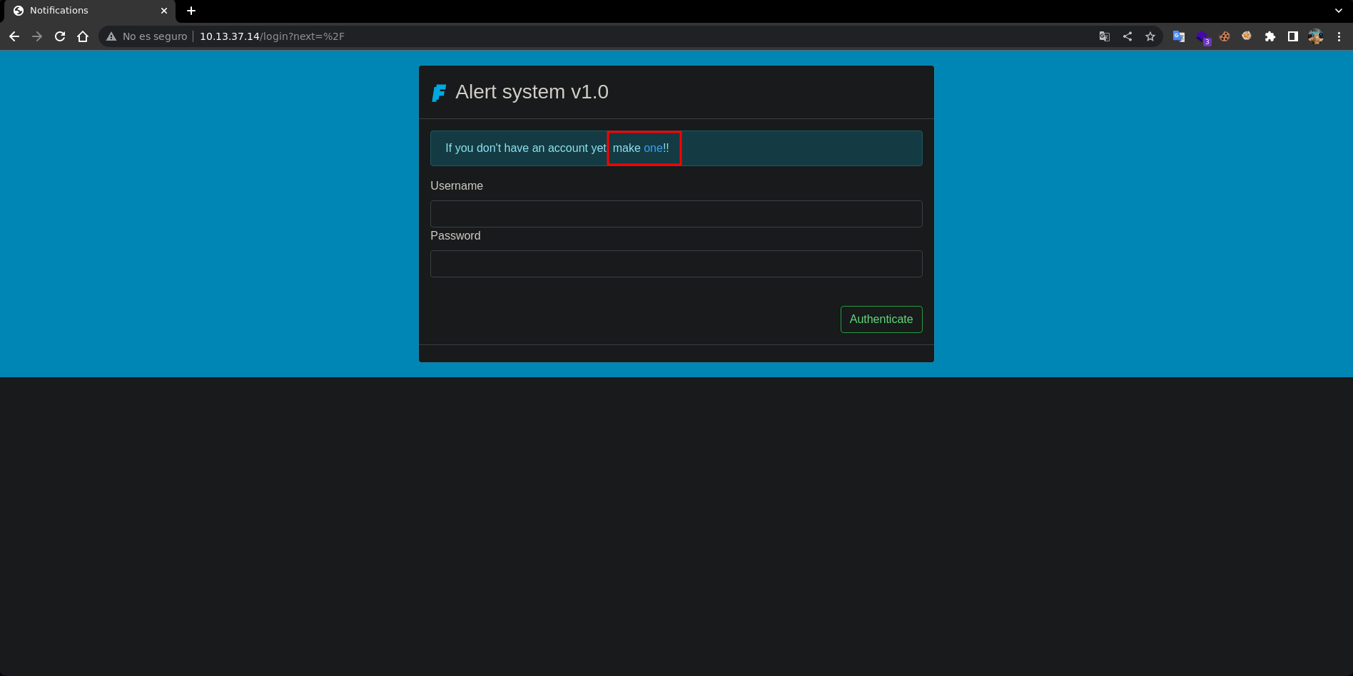Click the 'Password' label
Screen dimensions: 1353x676
pos(455,236)
